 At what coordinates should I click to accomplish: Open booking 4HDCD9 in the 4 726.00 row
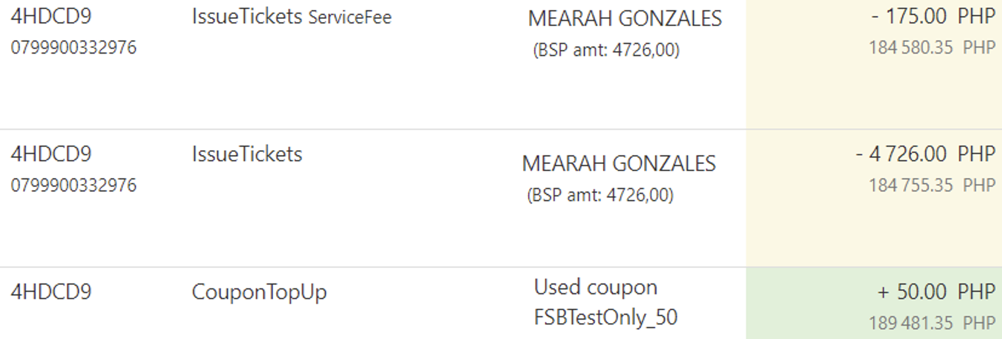[x=51, y=154]
